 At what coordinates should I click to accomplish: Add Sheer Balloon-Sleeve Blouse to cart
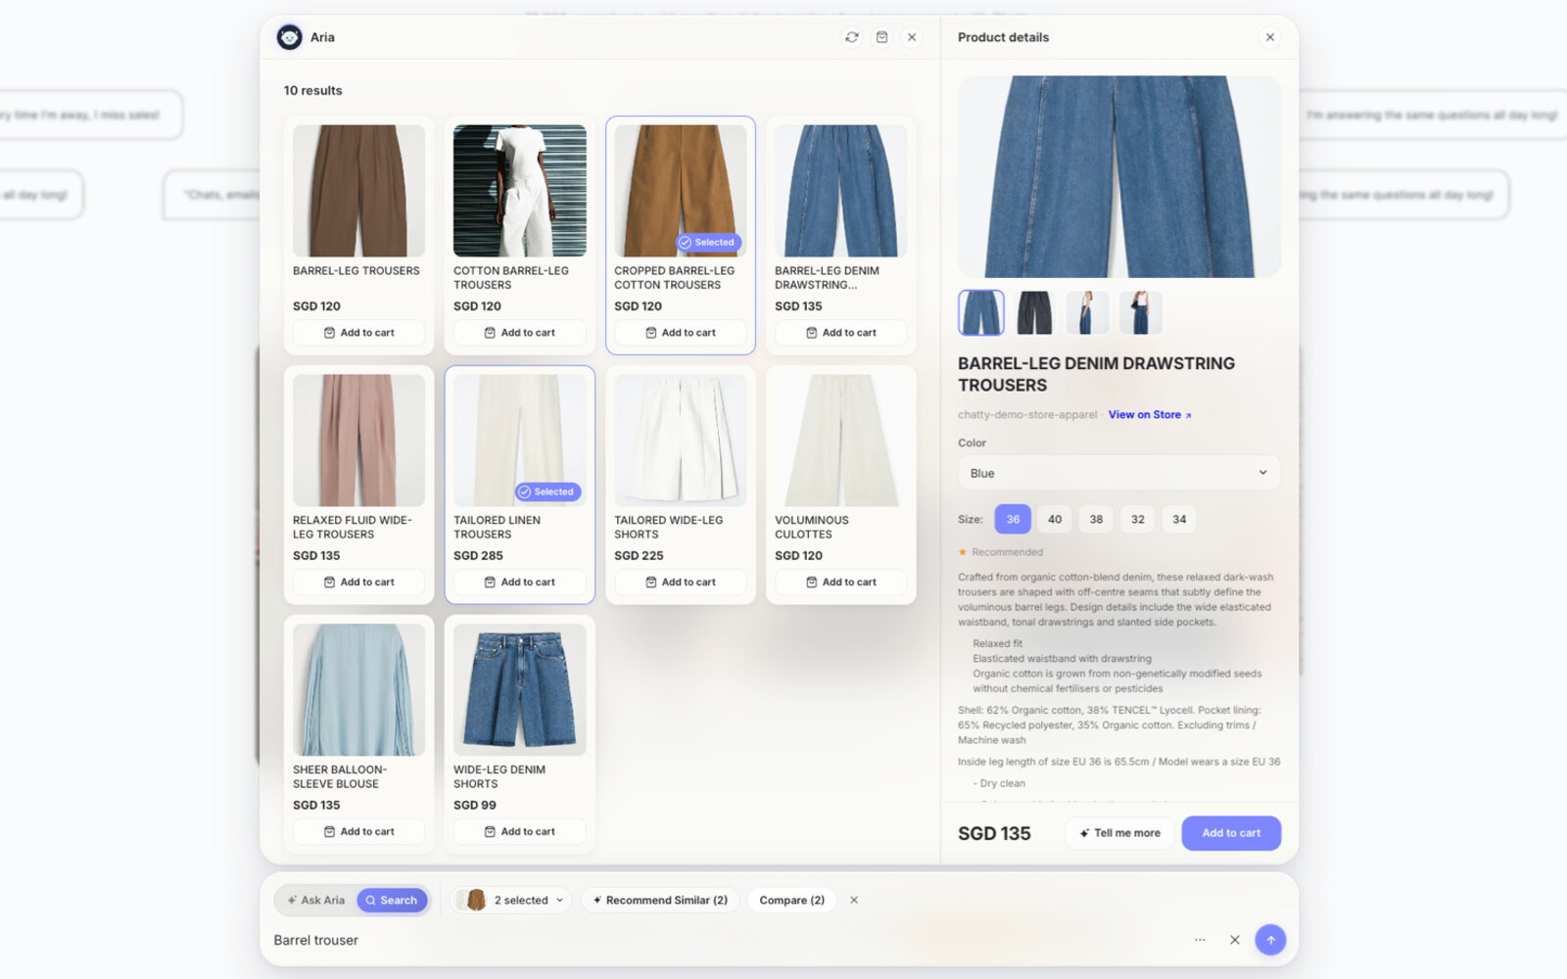pyautogui.click(x=358, y=832)
